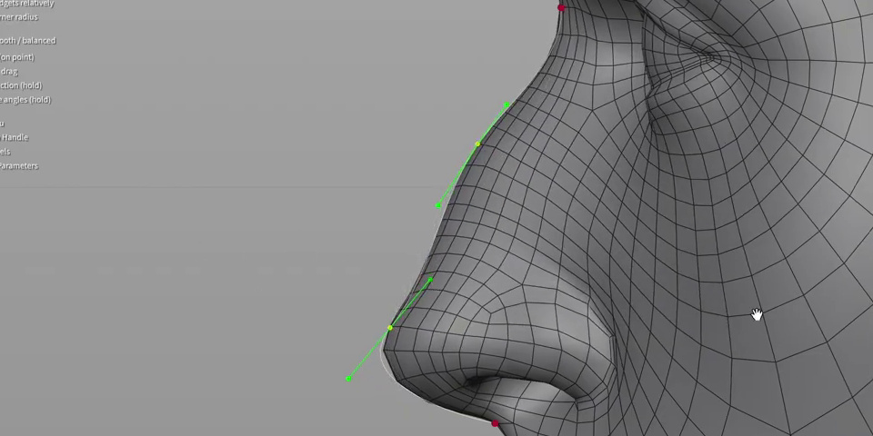
Task: Click the 'Handle' hint entry
Action: pyautogui.click(x=15, y=137)
